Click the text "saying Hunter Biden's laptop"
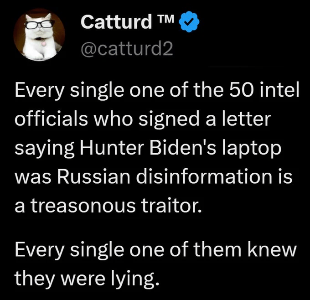310x300 pixels. tap(149, 149)
